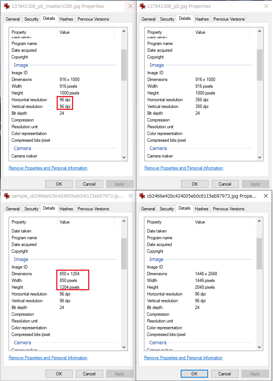The height and width of the screenshot is (381, 273).
Task: Select Hashes tab in cb2466e42bc424005eb0c6115eb97973.jpg Properties
Action: click(201, 209)
